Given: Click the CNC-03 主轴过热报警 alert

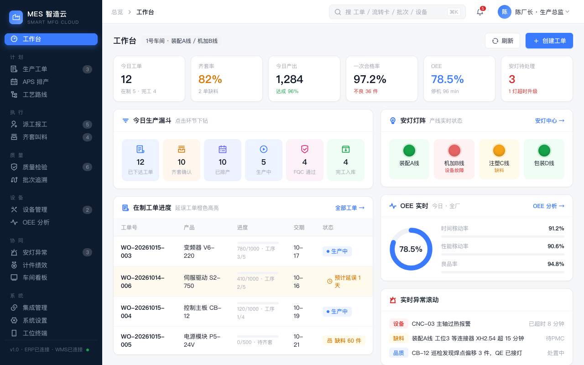Looking at the screenshot, I should [x=441, y=324].
